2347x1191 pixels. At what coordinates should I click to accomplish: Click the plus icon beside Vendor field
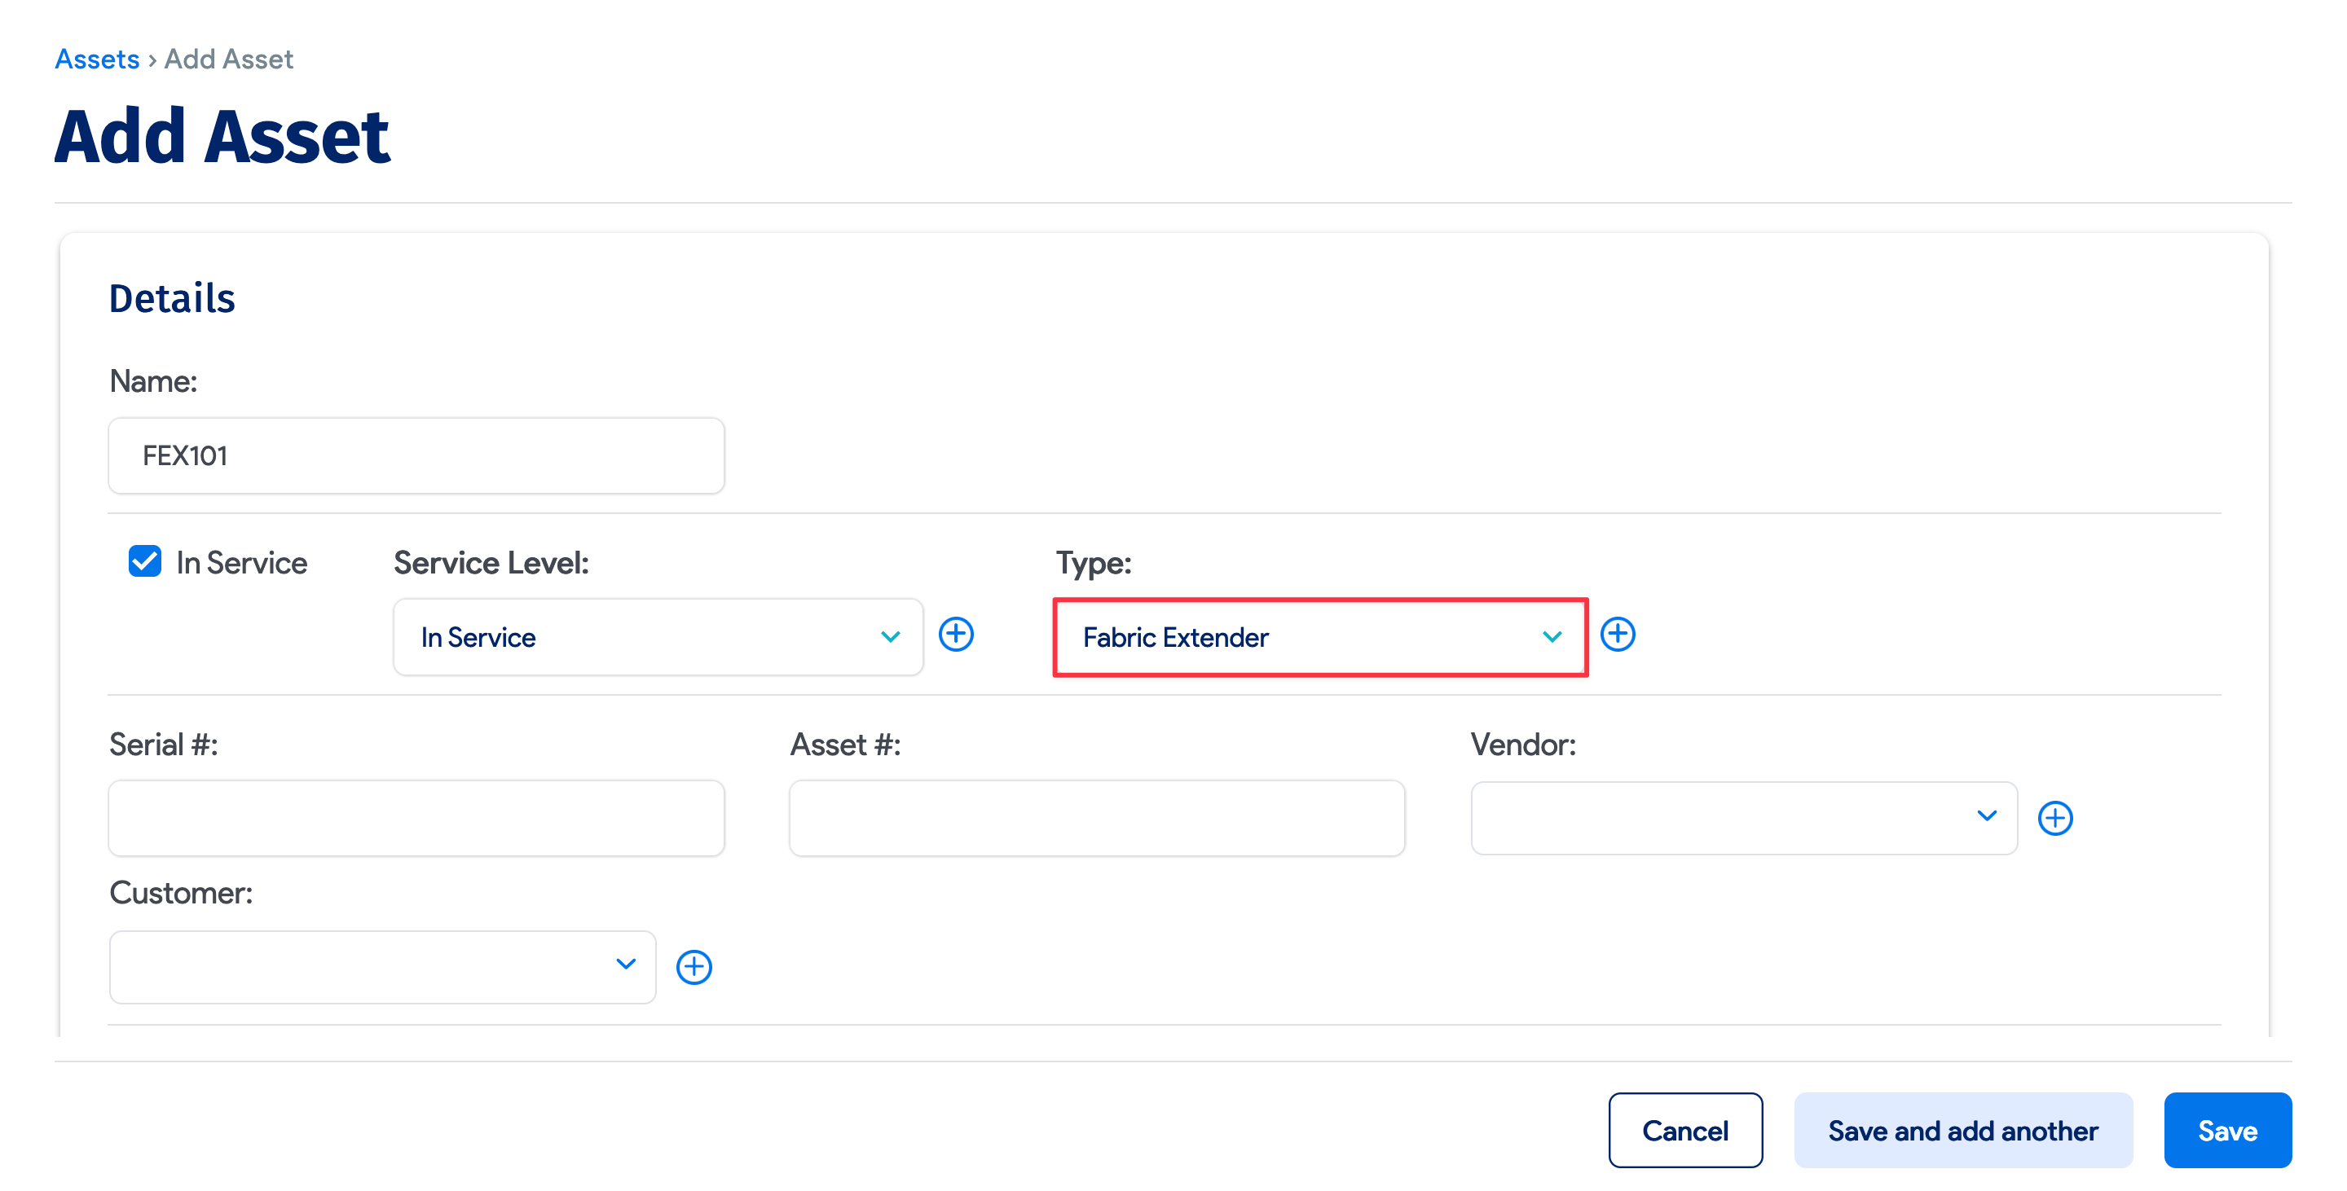click(x=2056, y=818)
